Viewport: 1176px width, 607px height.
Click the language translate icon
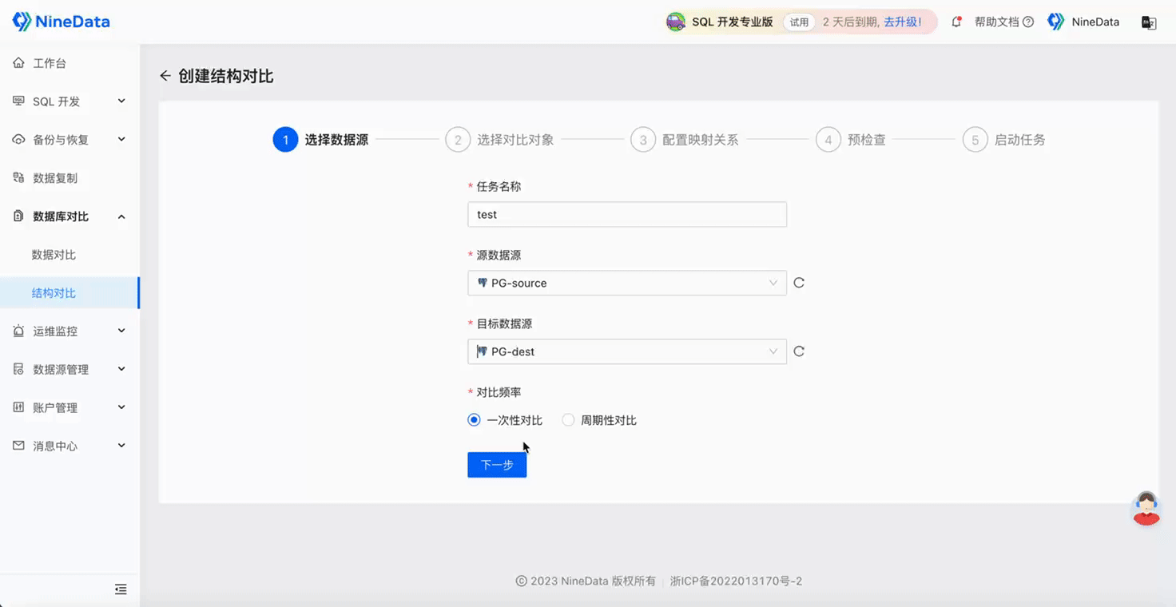pyautogui.click(x=1149, y=22)
